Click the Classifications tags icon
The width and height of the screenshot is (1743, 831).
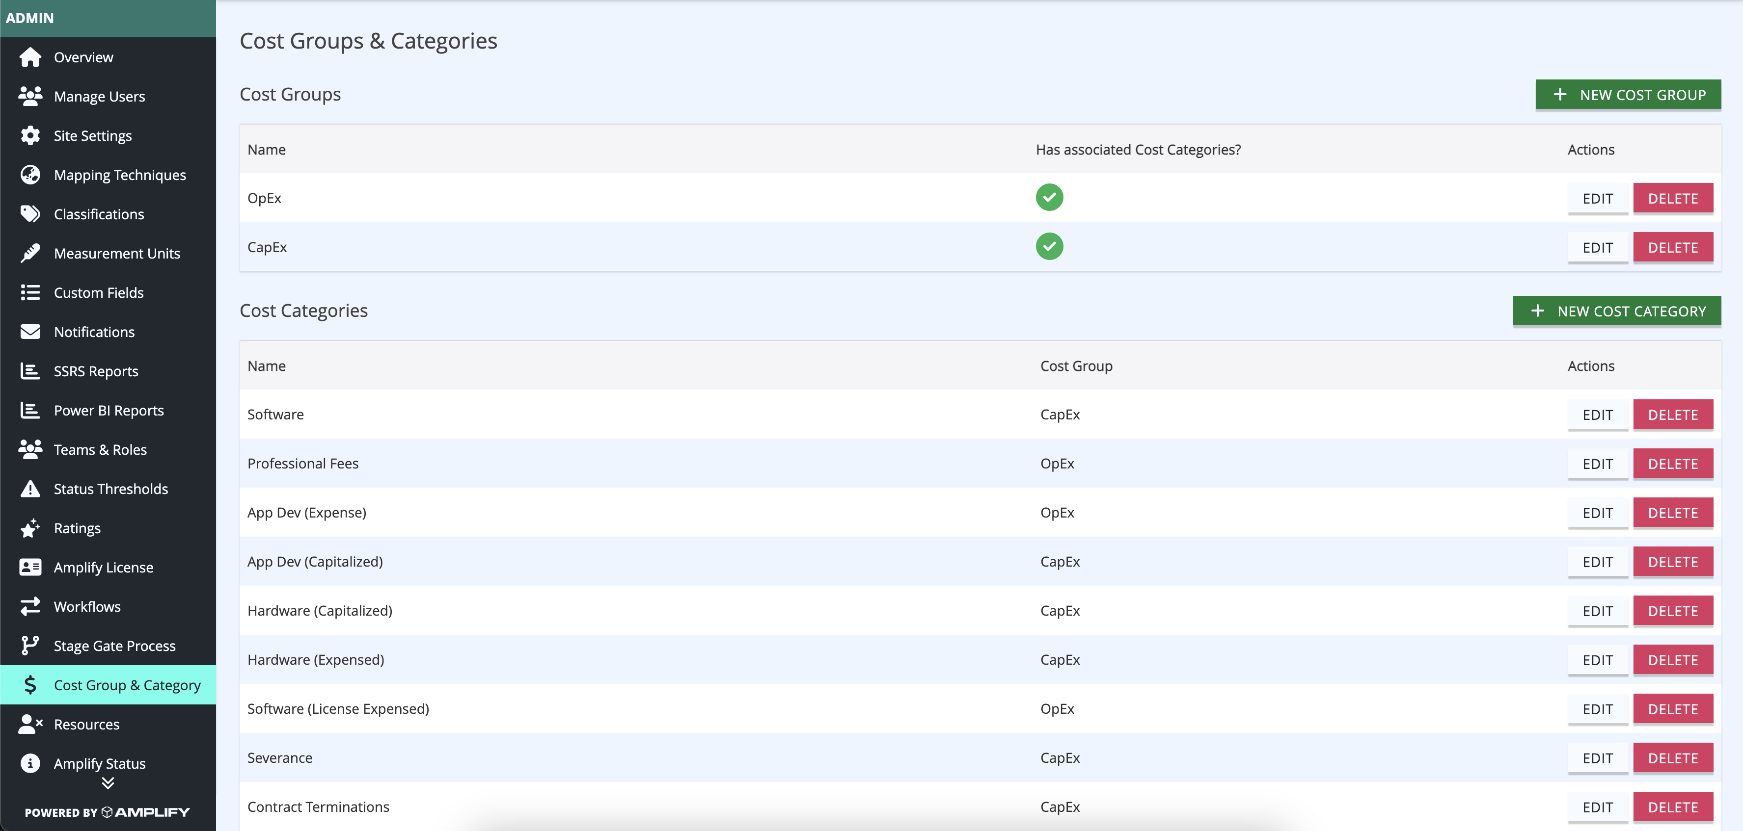(x=30, y=214)
